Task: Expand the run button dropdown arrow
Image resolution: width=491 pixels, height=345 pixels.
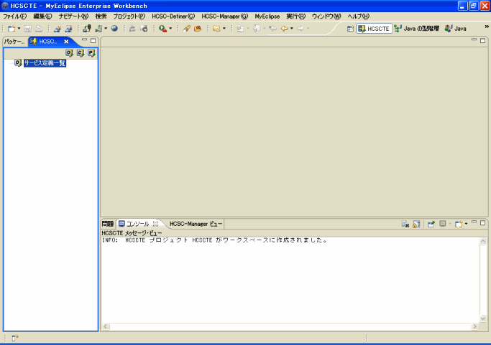Action: (170, 29)
